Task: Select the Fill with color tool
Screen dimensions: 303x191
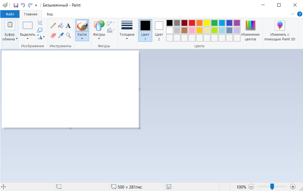Action: click(60, 25)
